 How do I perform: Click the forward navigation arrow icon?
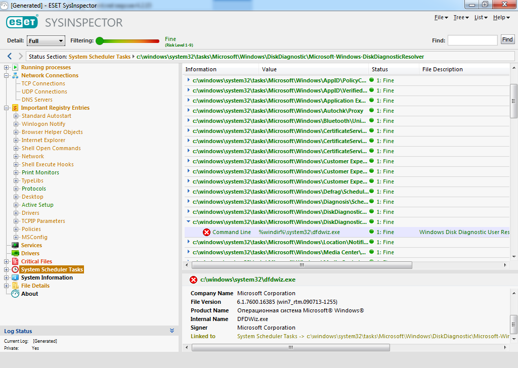tap(21, 57)
